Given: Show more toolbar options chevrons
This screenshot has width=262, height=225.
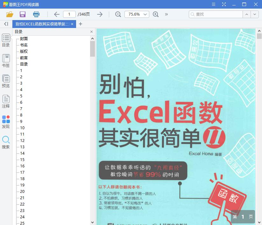Looking at the screenshot, I should 166,14.
